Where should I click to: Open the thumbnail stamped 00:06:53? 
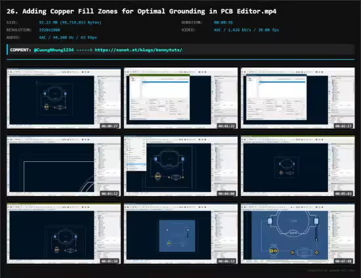point(180,233)
